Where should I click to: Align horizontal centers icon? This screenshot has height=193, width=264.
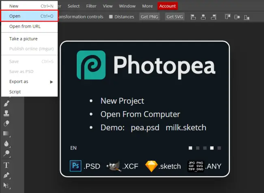coord(203,17)
